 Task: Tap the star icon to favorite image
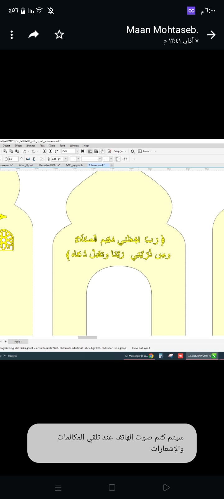coord(59,35)
